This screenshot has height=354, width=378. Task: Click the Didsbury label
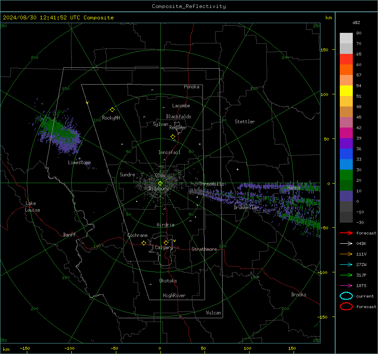[158, 189]
